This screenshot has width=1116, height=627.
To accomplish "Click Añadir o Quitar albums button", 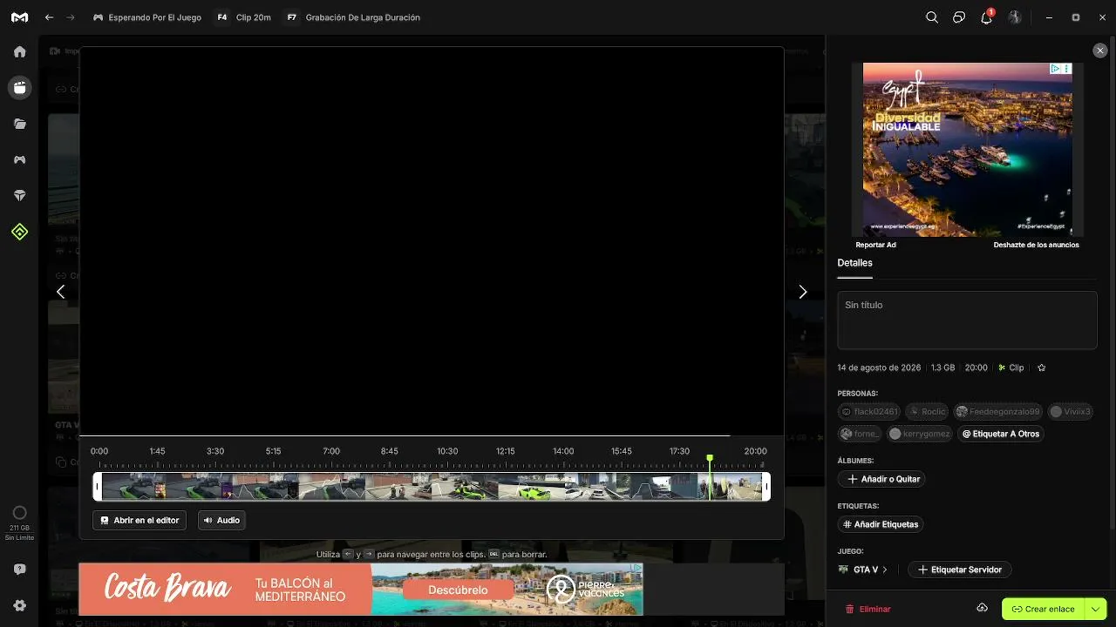I will coord(881,479).
